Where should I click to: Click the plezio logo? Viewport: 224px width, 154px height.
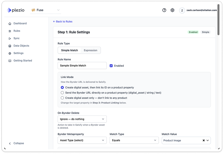point(16,10)
